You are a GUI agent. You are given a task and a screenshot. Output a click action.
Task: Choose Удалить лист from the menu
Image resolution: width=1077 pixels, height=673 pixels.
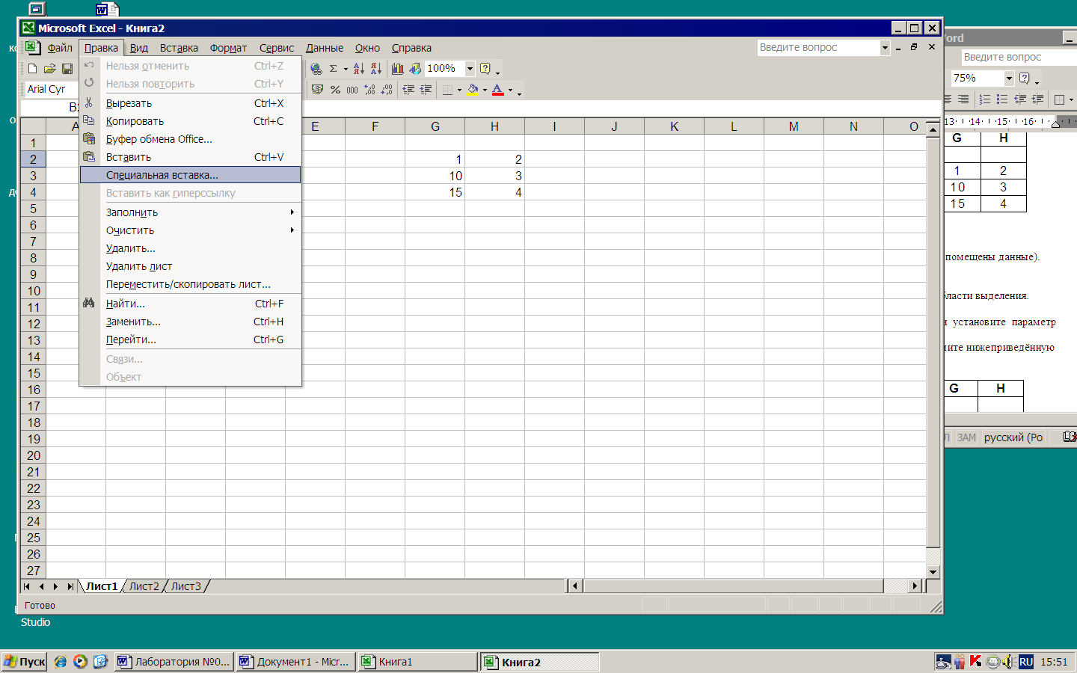click(190, 266)
